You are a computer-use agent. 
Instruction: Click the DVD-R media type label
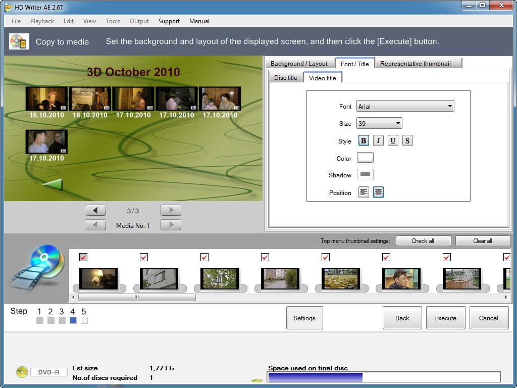(49, 372)
